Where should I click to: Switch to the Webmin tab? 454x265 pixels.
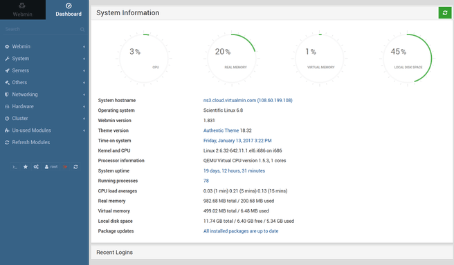[23, 10]
